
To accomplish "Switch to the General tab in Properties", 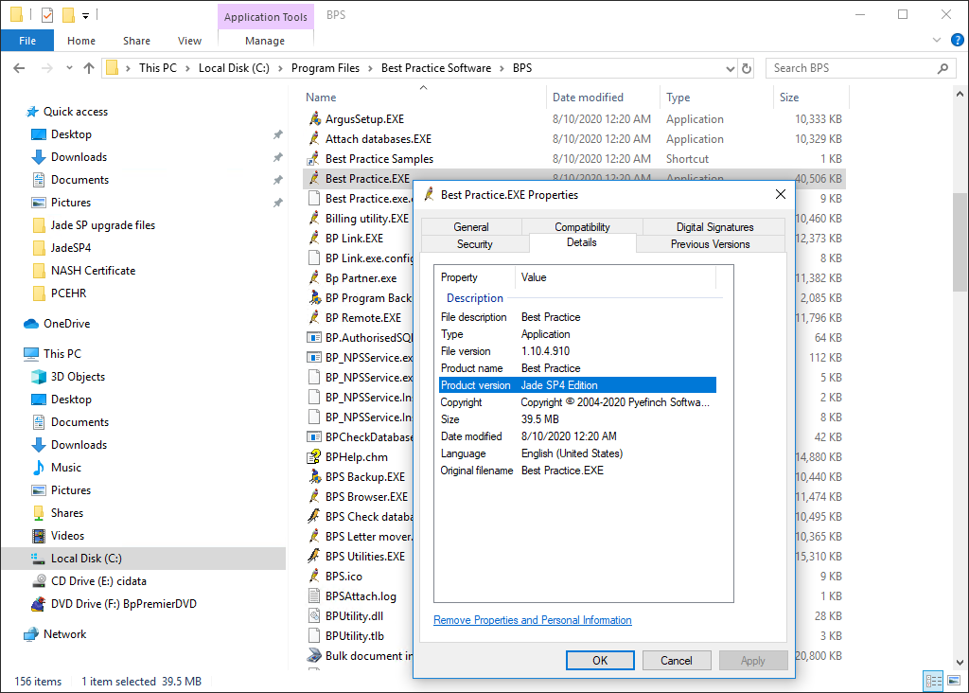I will pos(471,227).
